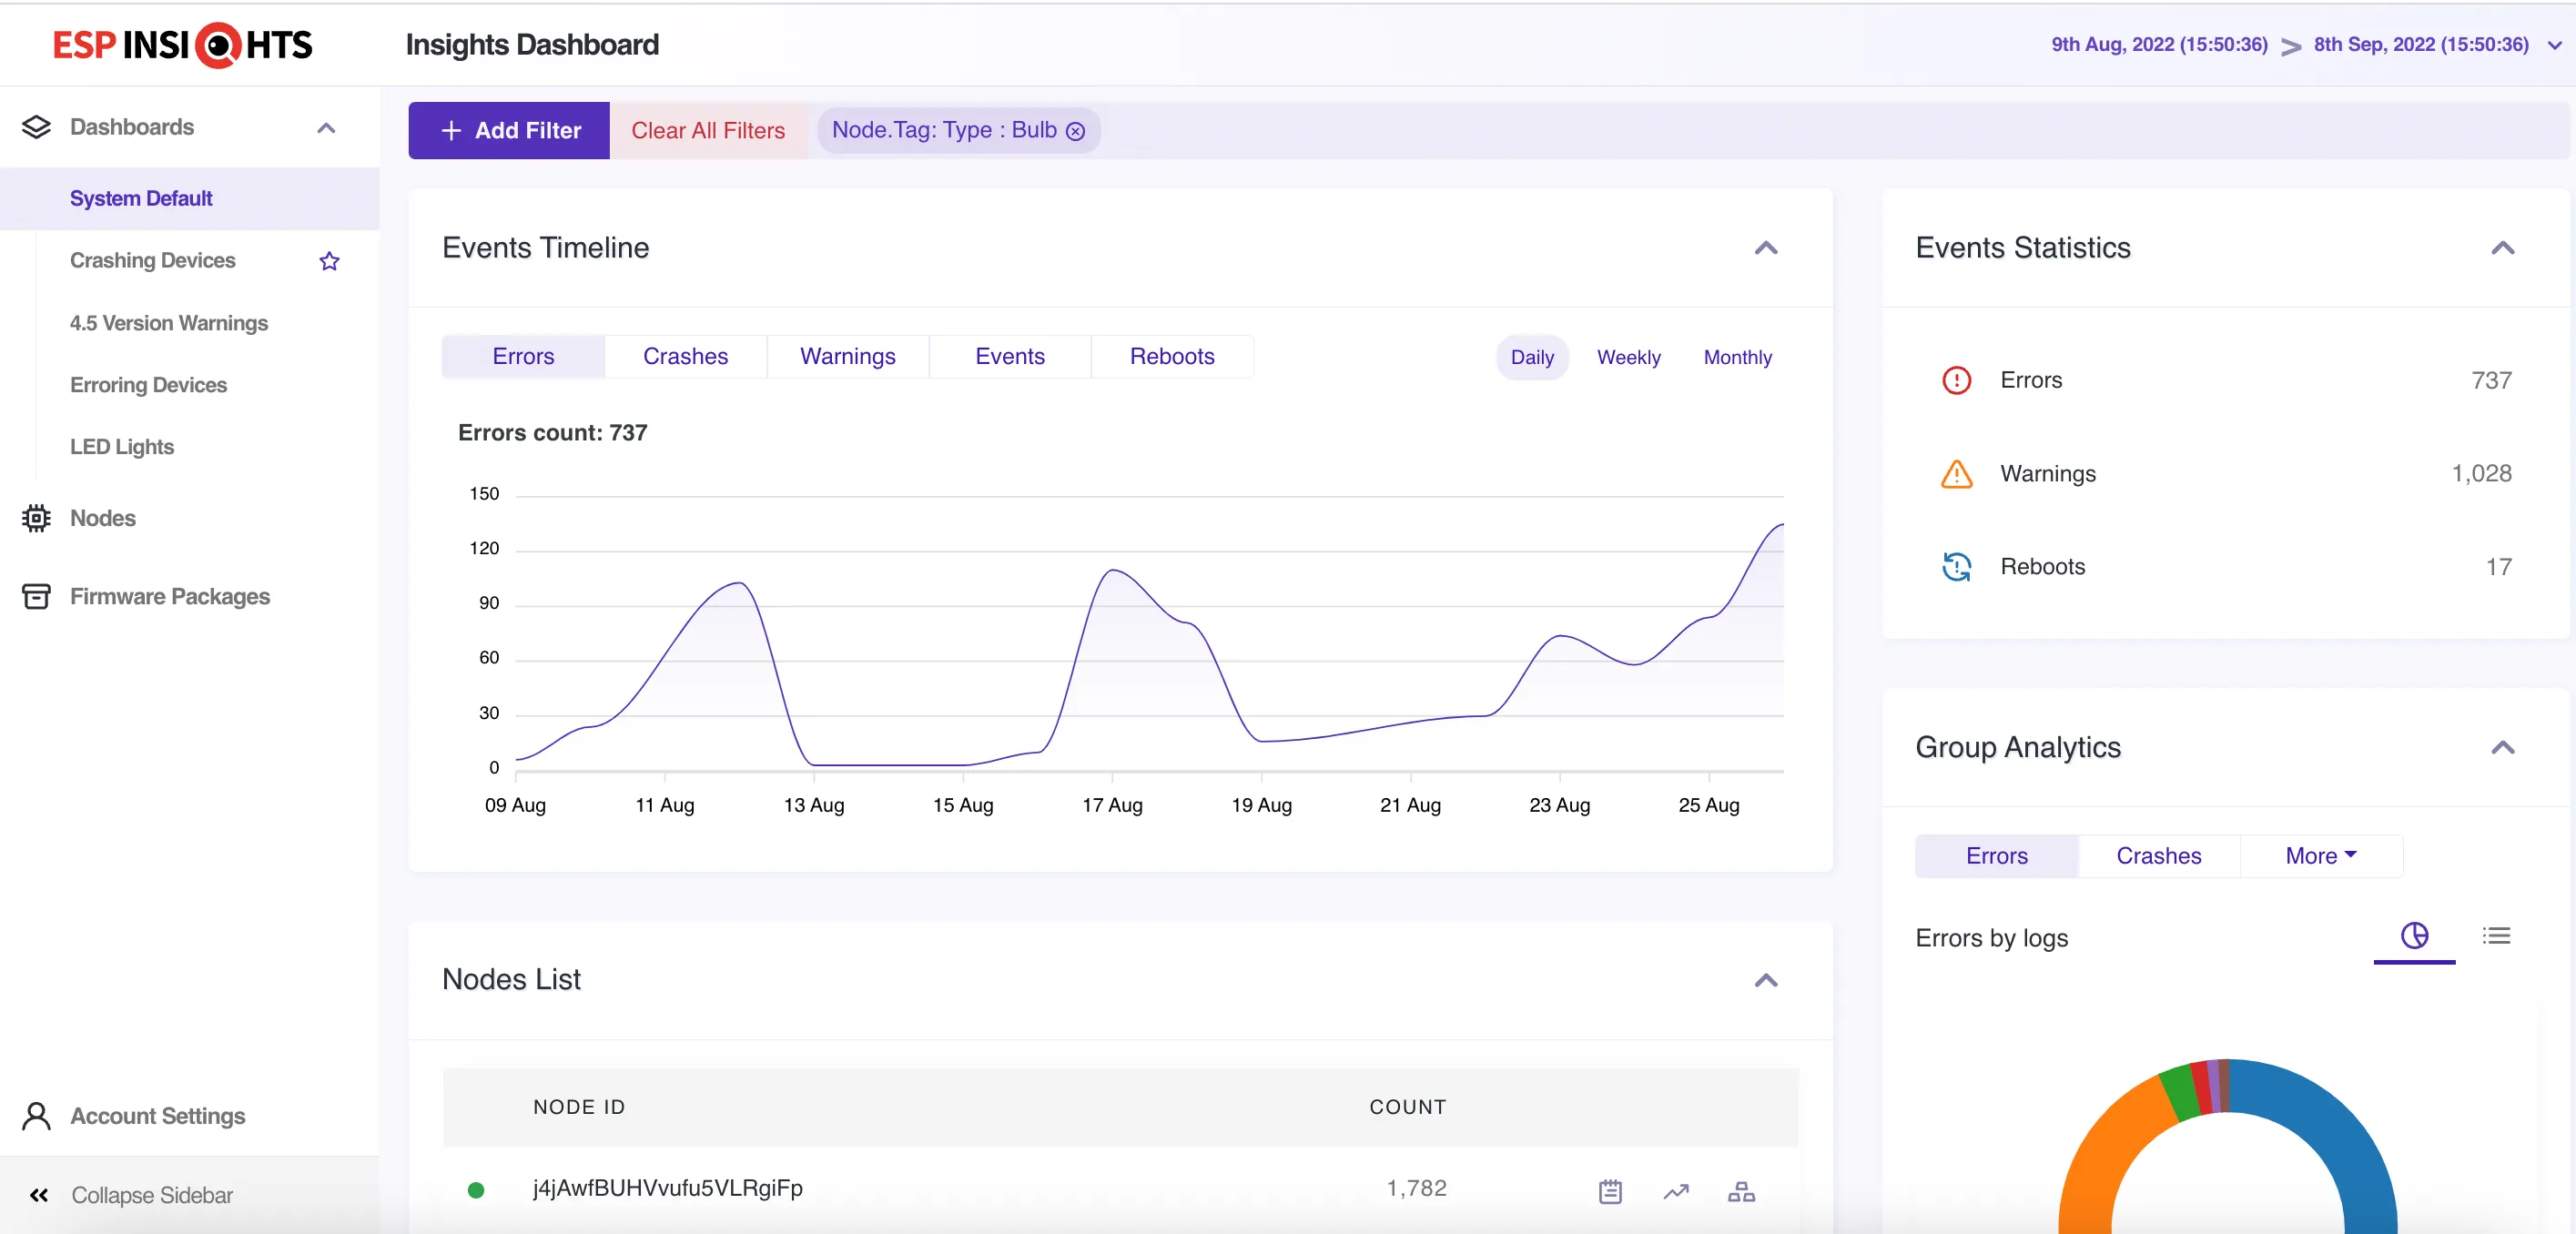Open node log calendar icon for j4jAwfBUHVvufu5VLRgiFp
Image resolution: width=2576 pixels, height=1234 pixels.
coord(1609,1190)
